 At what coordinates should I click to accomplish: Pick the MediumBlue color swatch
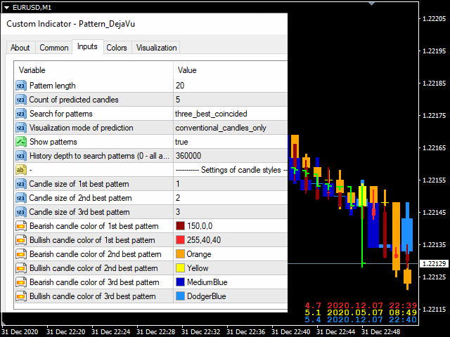[x=180, y=282]
